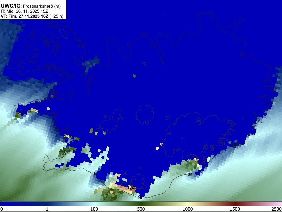
Task: Click the colorbar tick label '2500'
Action: (x=277, y=209)
